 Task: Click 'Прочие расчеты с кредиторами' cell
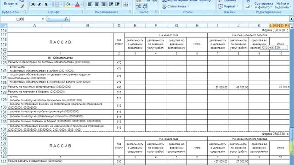(x=60, y=161)
